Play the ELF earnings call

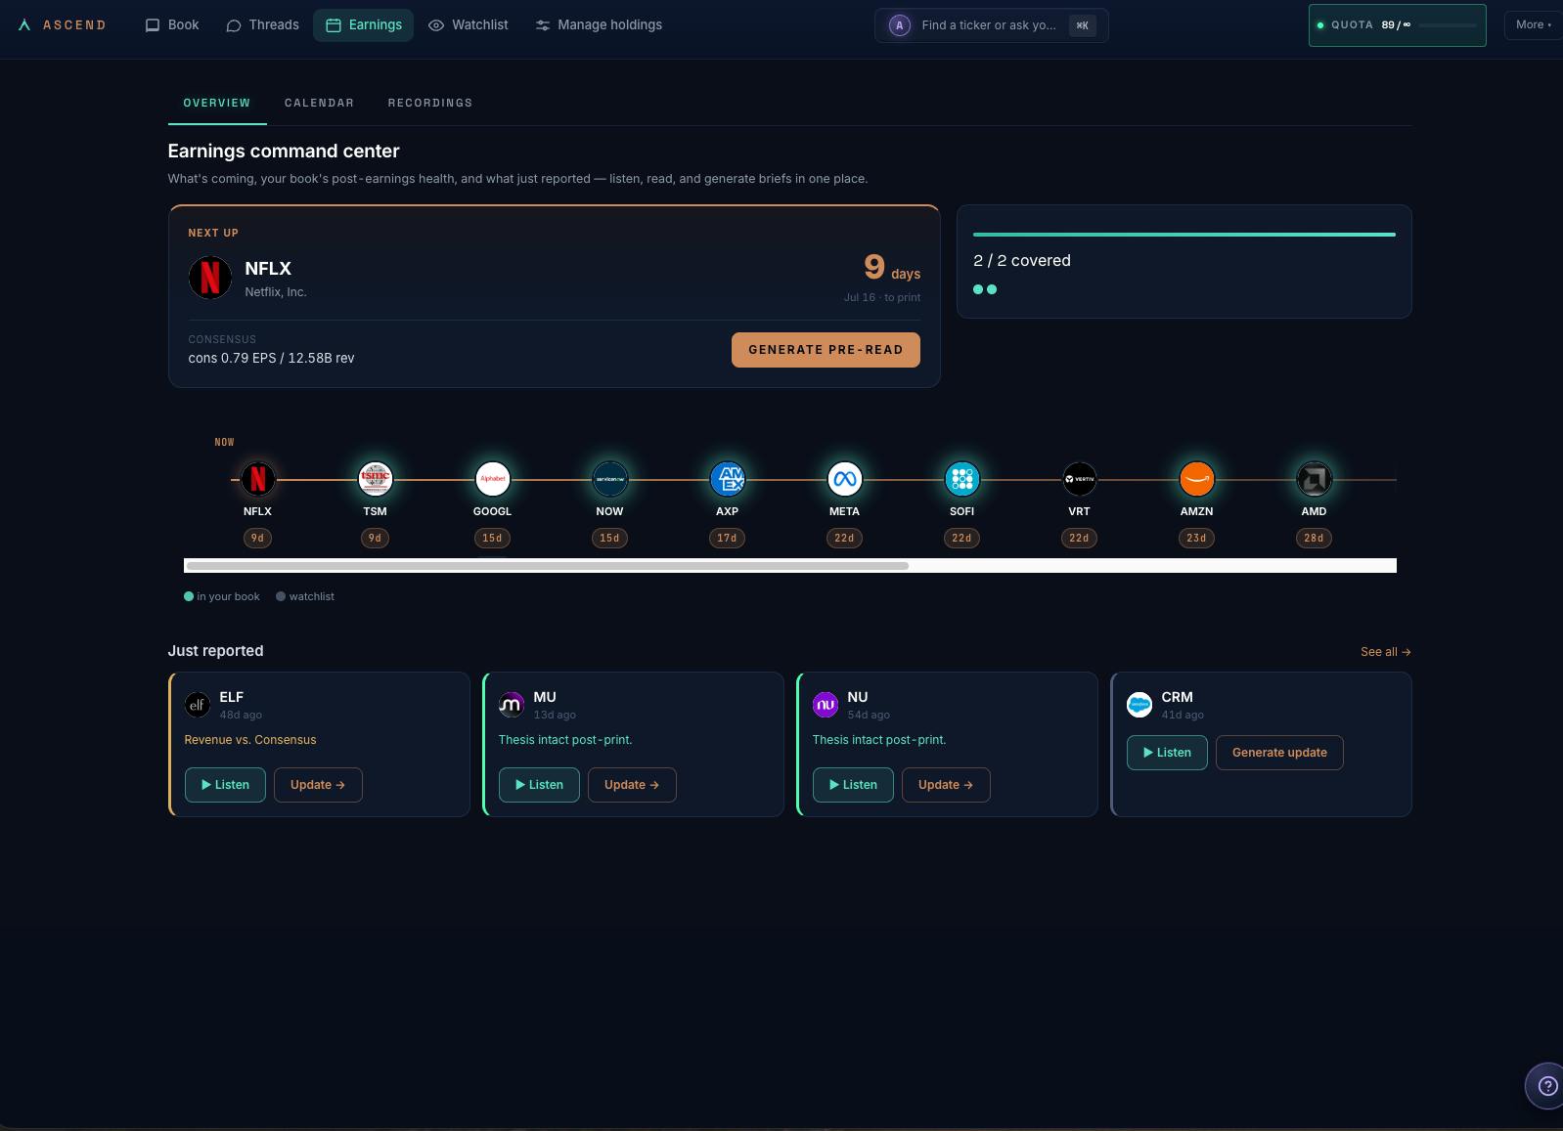(225, 785)
